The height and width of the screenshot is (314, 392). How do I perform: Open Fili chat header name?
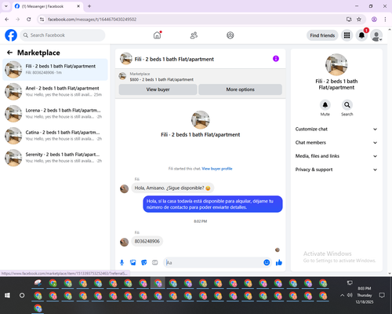point(174,59)
